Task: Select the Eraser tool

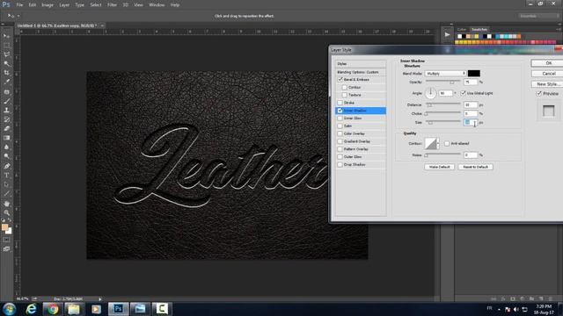Action: point(6,129)
